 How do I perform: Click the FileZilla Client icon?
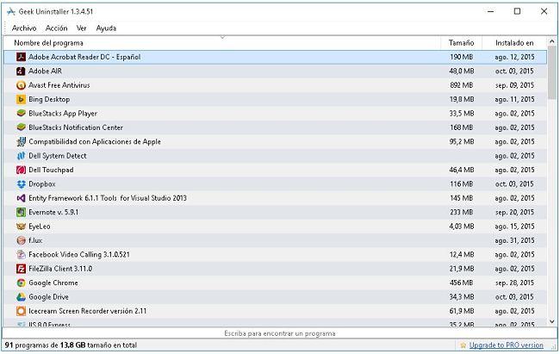pyautogui.click(x=21, y=269)
